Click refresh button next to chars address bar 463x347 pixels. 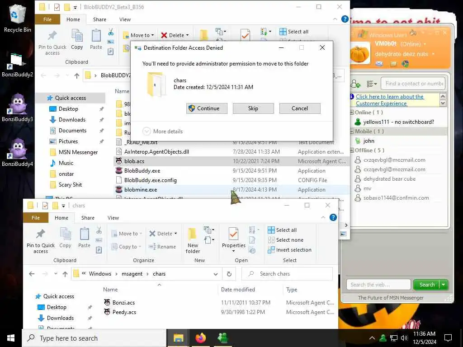229,274
